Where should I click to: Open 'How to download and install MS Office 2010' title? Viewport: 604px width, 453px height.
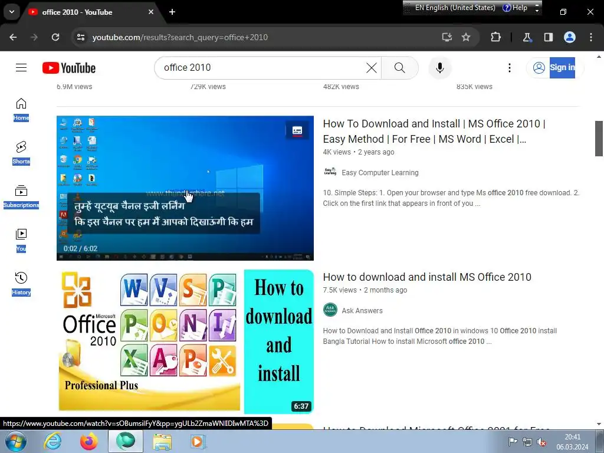[x=427, y=277]
